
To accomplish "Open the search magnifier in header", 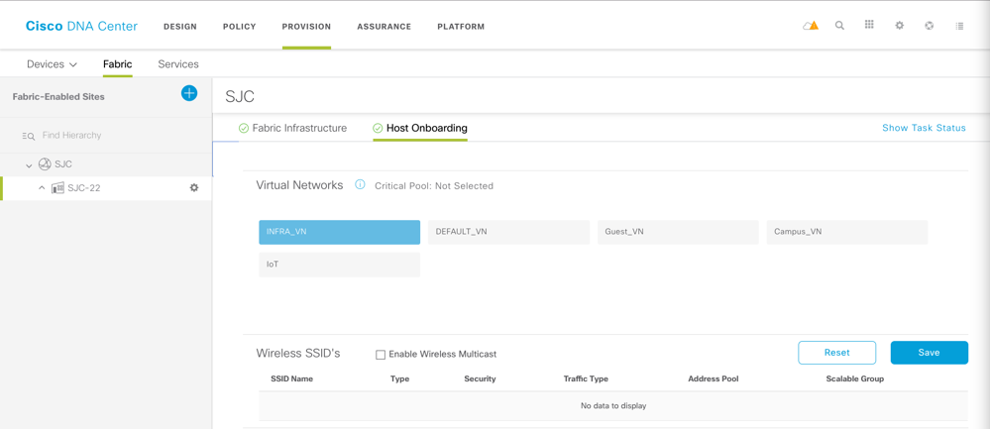I will (x=839, y=26).
